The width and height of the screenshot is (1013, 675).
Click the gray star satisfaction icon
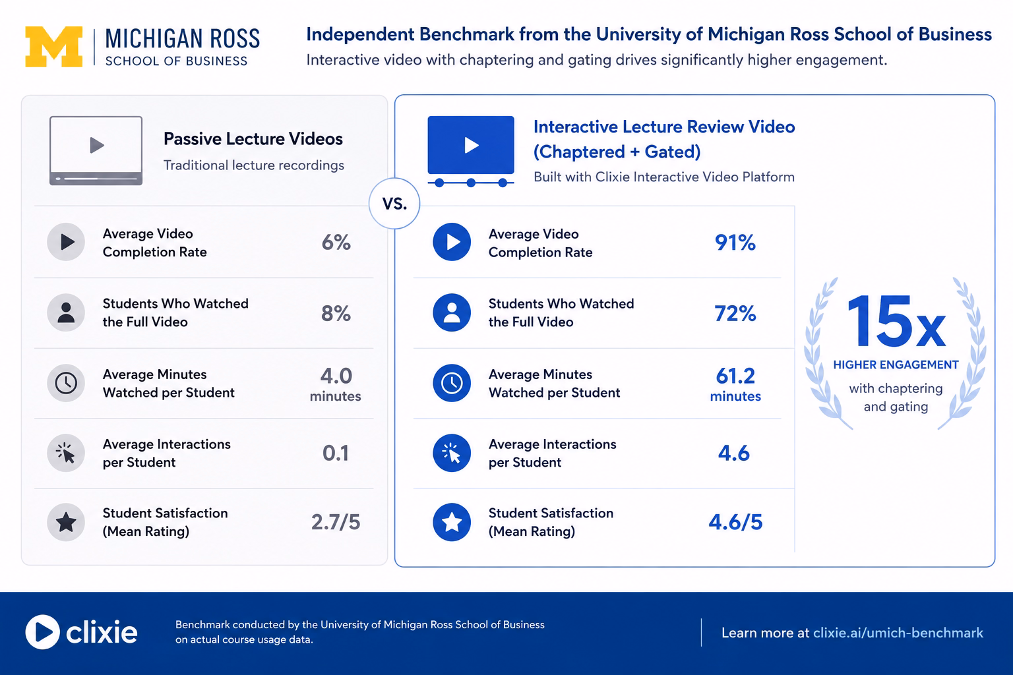coord(66,522)
